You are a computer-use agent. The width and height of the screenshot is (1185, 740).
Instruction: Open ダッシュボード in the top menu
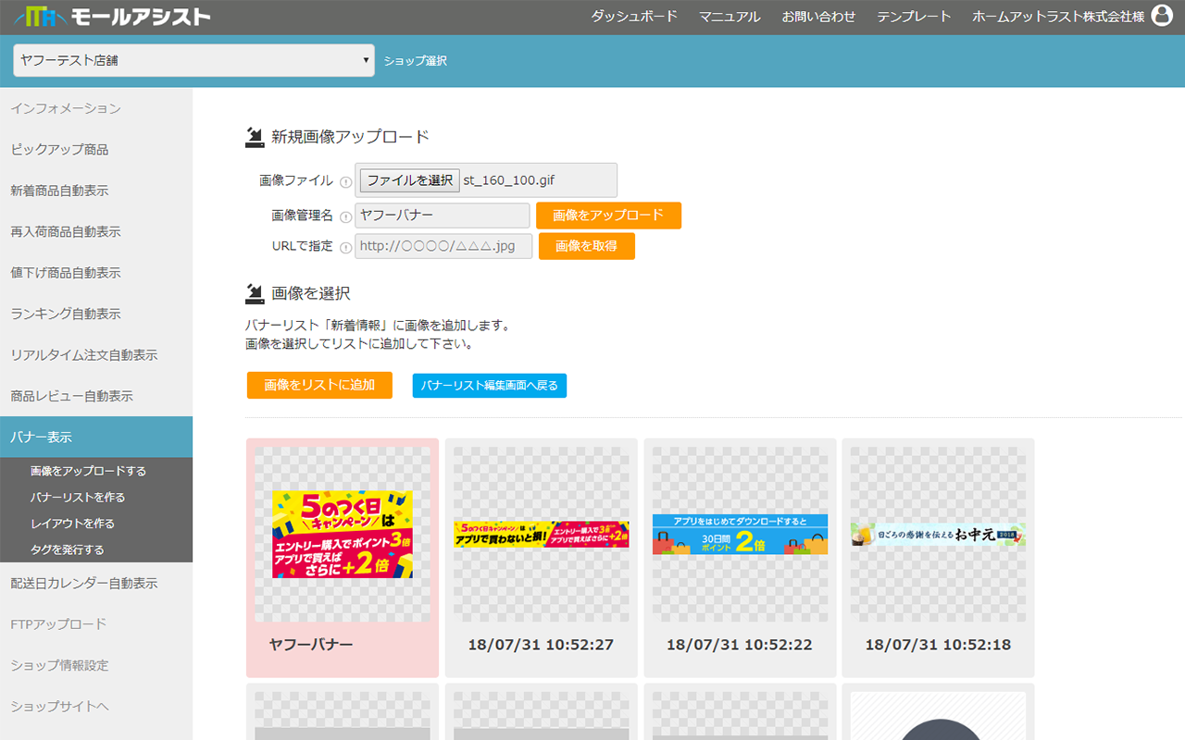pos(634,17)
